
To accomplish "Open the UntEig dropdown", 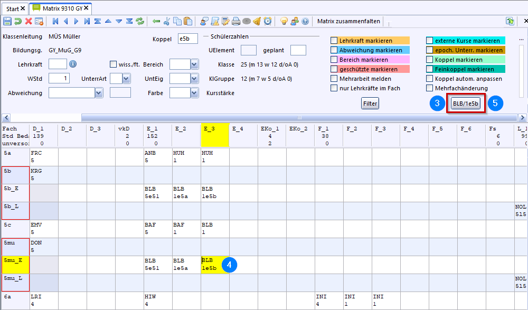I will tap(194, 79).
